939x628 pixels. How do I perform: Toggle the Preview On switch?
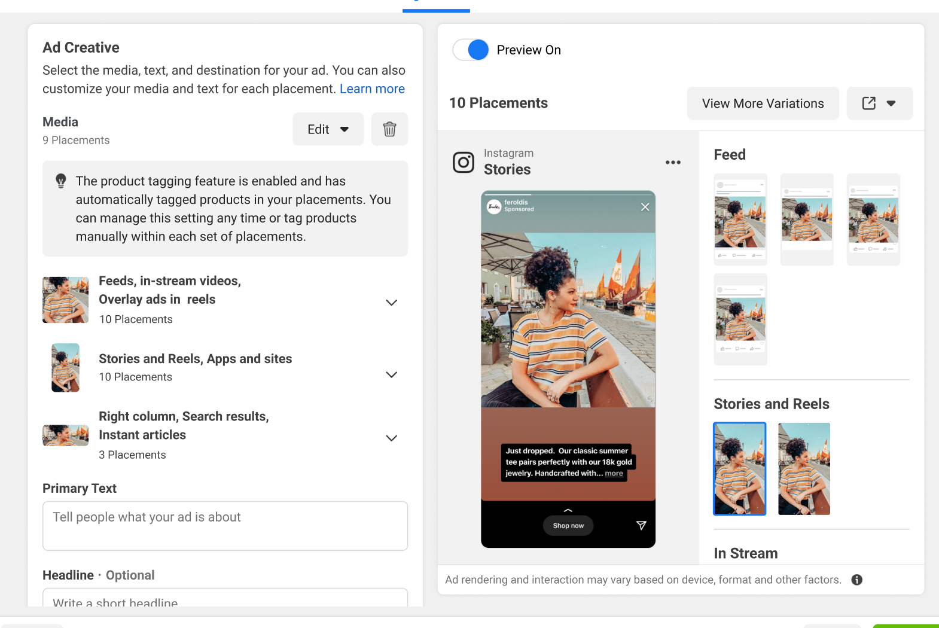point(471,50)
